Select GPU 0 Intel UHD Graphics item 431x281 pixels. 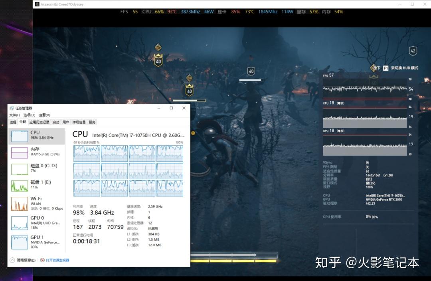coord(37,223)
